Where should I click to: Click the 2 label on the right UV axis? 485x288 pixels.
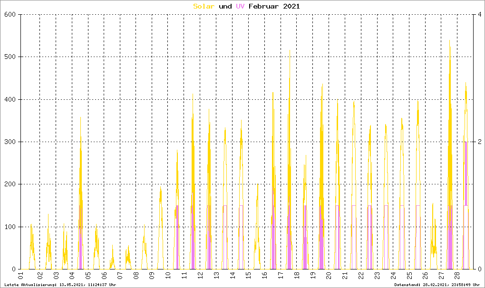pyautogui.click(x=478, y=142)
